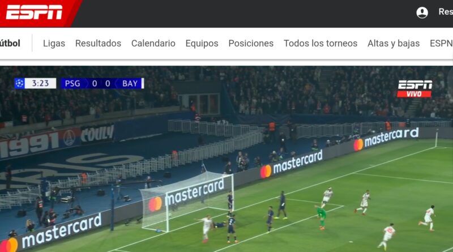Click the live match video player

click(226, 159)
